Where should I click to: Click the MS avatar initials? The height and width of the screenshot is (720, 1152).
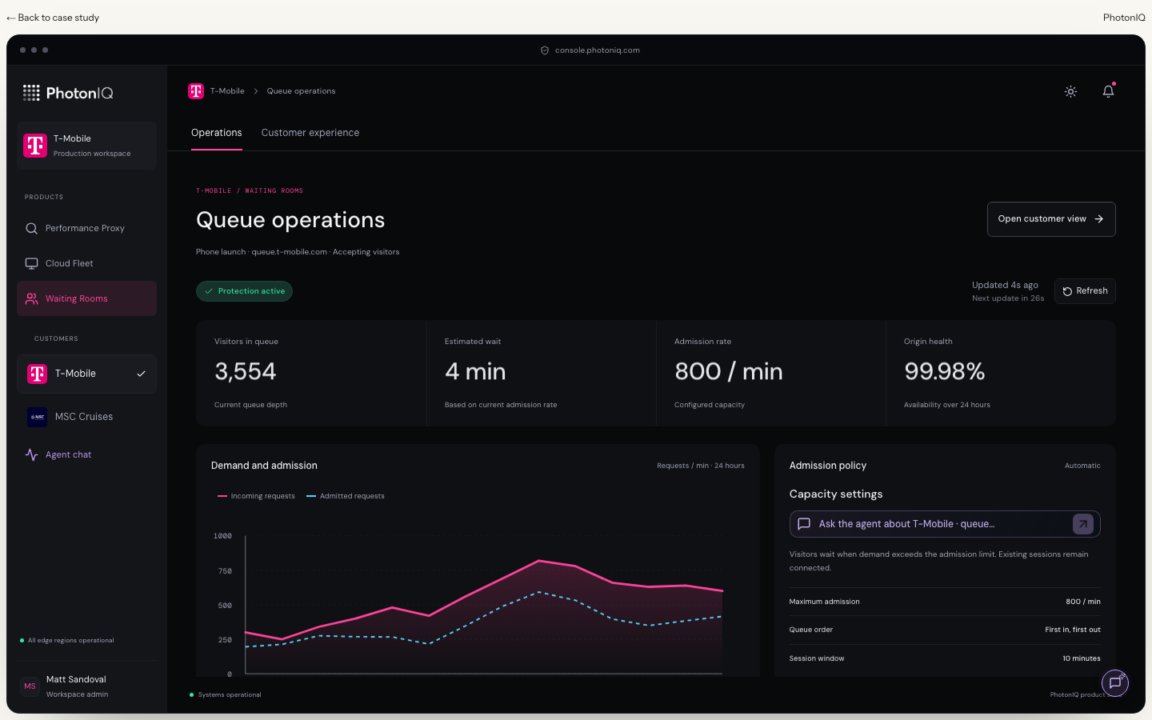tap(30, 686)
